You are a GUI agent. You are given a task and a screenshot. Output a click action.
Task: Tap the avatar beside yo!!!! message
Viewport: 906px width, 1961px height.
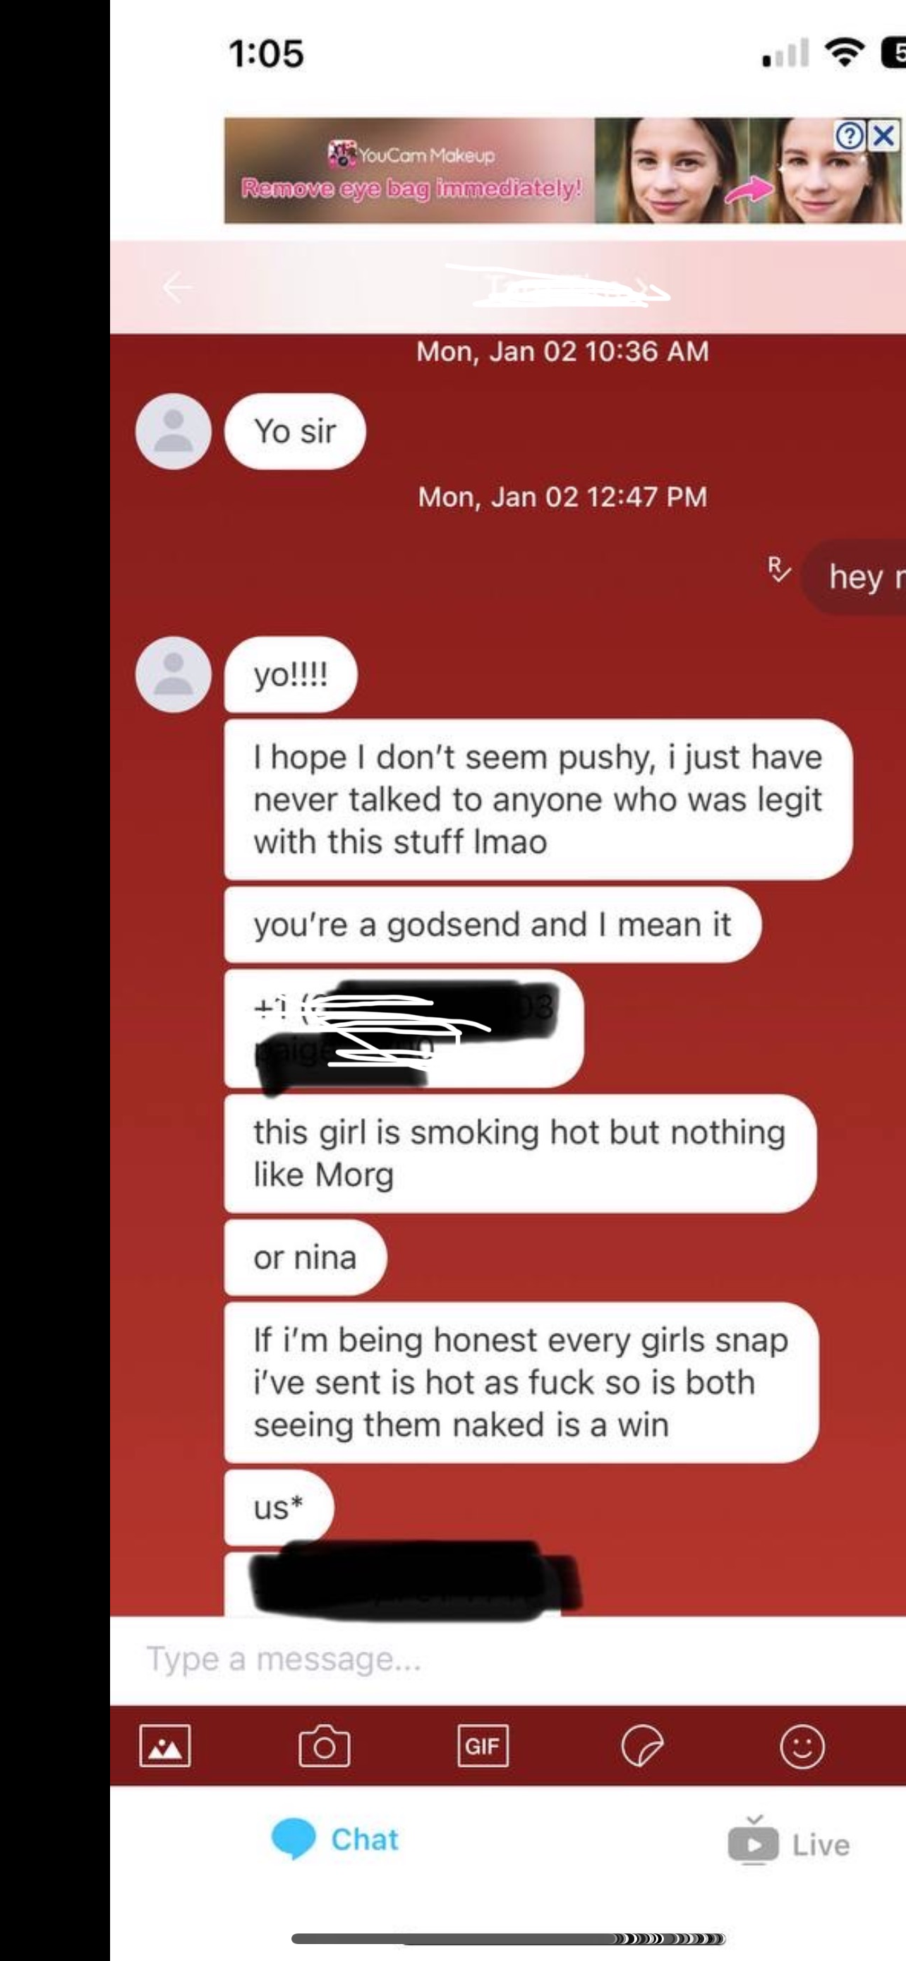(174, 673)
